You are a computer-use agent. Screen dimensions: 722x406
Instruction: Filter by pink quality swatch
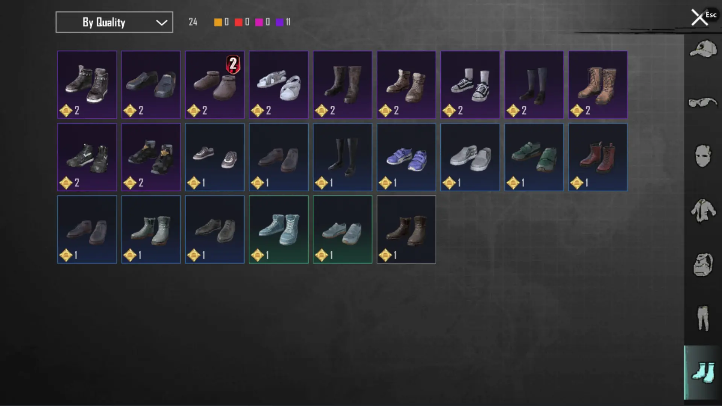pyautogui.click(x=259, y=22)
